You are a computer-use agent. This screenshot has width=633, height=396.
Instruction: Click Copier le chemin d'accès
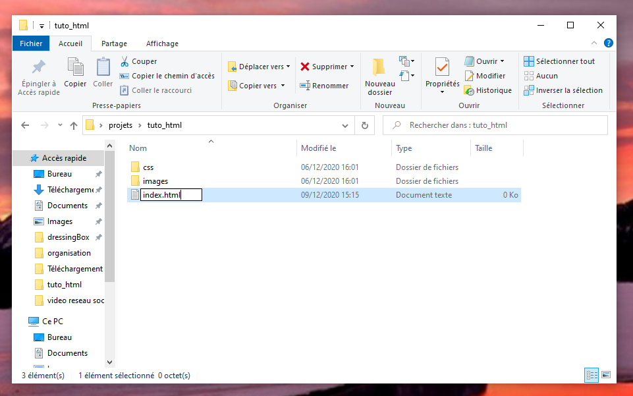(167, 76)
